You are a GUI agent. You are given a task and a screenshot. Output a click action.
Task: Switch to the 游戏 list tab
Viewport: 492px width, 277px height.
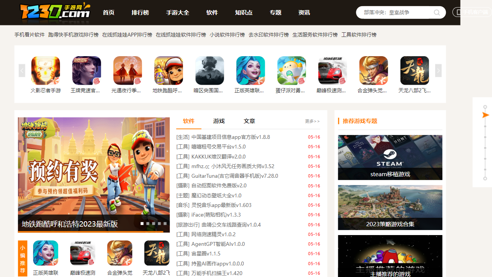[219, 121]
